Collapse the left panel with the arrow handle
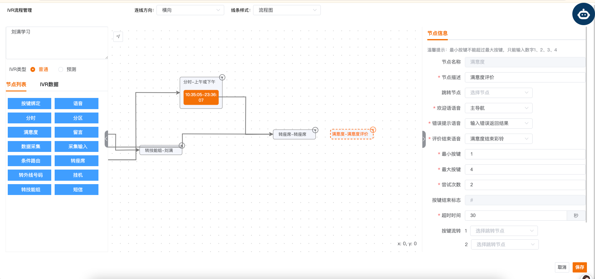This screenshot has width=595, height=279. point(106,139)
